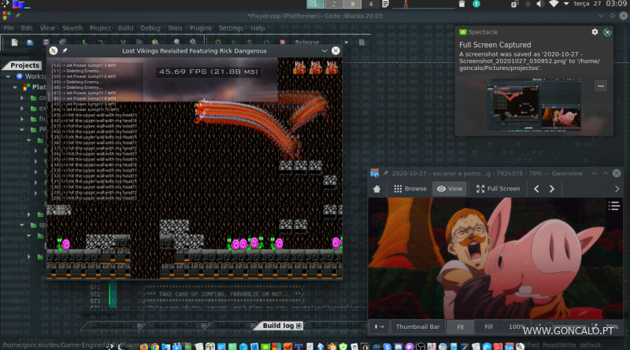Collapse the Platformer project tree node

click(x=15, y=87)
